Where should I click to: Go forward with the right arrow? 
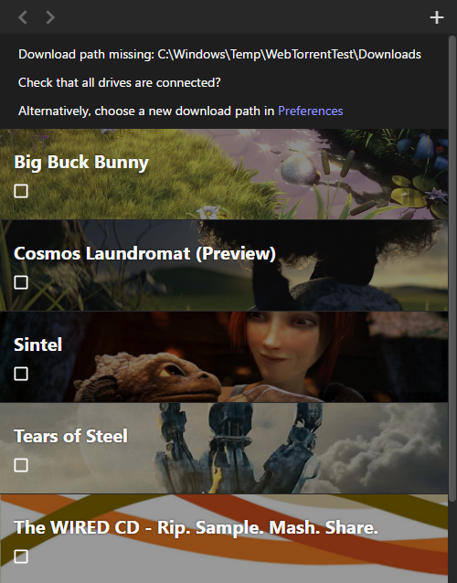coord(50,17)
